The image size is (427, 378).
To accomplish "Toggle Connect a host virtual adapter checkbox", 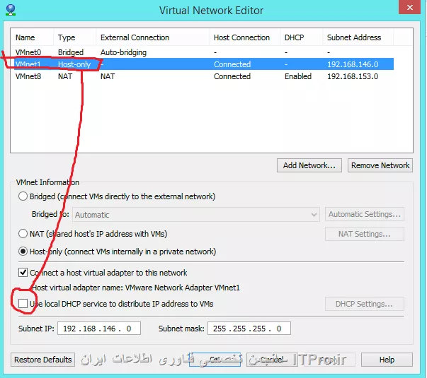I will tap(23, 272).
